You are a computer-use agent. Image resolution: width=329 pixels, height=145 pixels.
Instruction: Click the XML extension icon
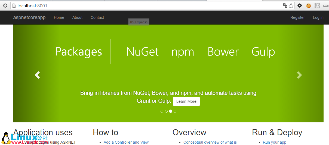click(x=325, y=5)
